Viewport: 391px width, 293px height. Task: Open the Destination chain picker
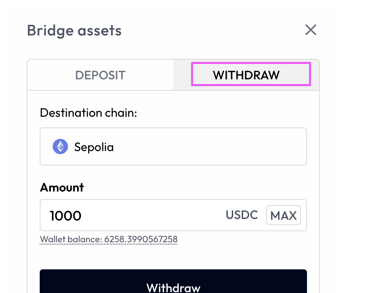tap(173, 146)
